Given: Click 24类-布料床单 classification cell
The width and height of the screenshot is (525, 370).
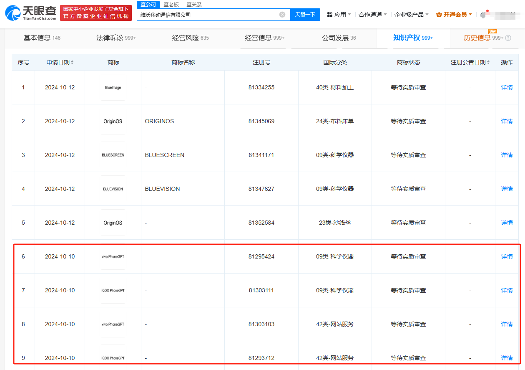Looking at the screenshot, I should click(x=335, y=121).
